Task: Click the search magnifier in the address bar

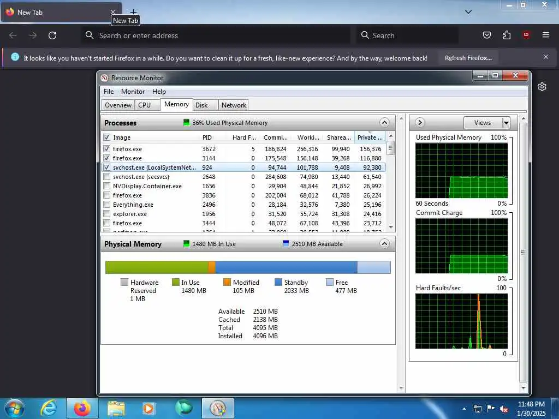Action: tap(90, 35)
